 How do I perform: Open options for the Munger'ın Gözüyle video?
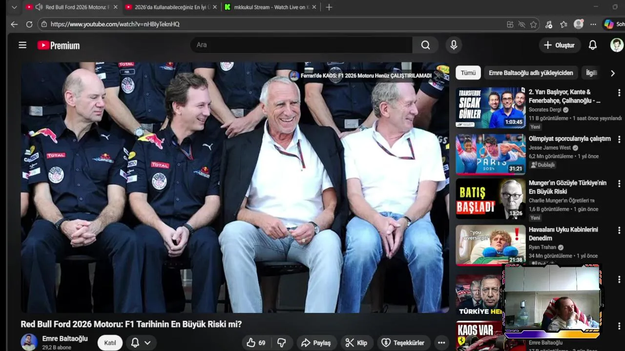coord(619,184)
